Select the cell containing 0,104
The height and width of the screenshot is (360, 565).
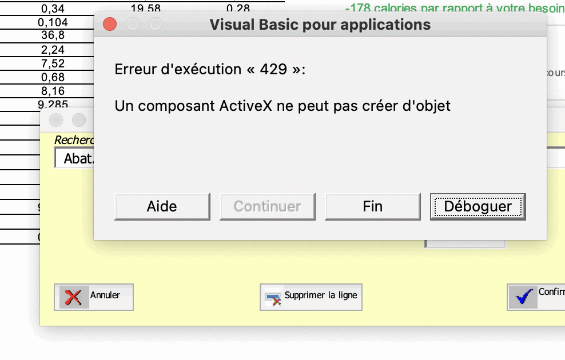pos(53,22)
